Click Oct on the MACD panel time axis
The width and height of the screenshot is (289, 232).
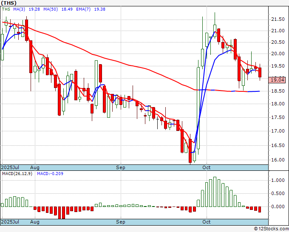coord(207,222)
